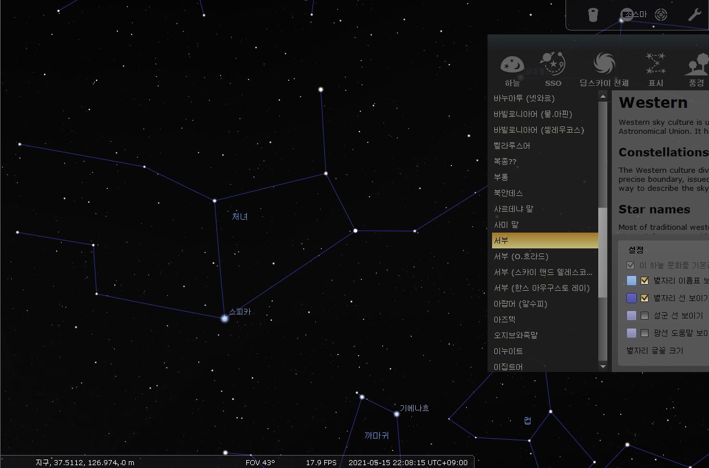Open the Oculars wrench configuration icon
Screen dimensions: 709x468
pos(694,15)
